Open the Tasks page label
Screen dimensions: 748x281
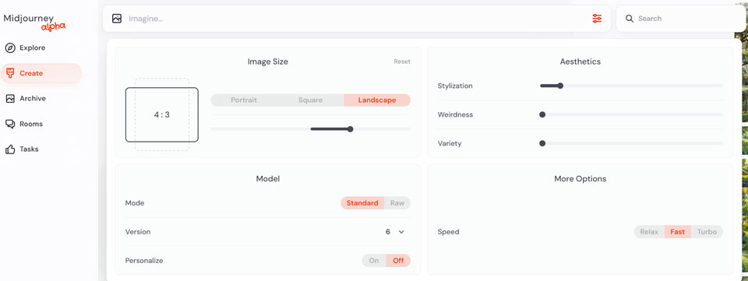click(x=29, y=149)
